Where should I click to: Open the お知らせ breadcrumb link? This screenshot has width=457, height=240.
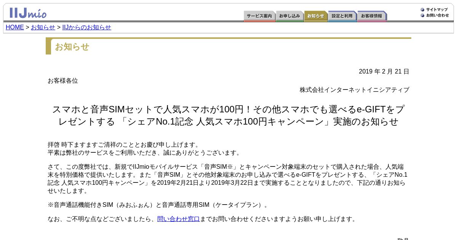[43, 27]
